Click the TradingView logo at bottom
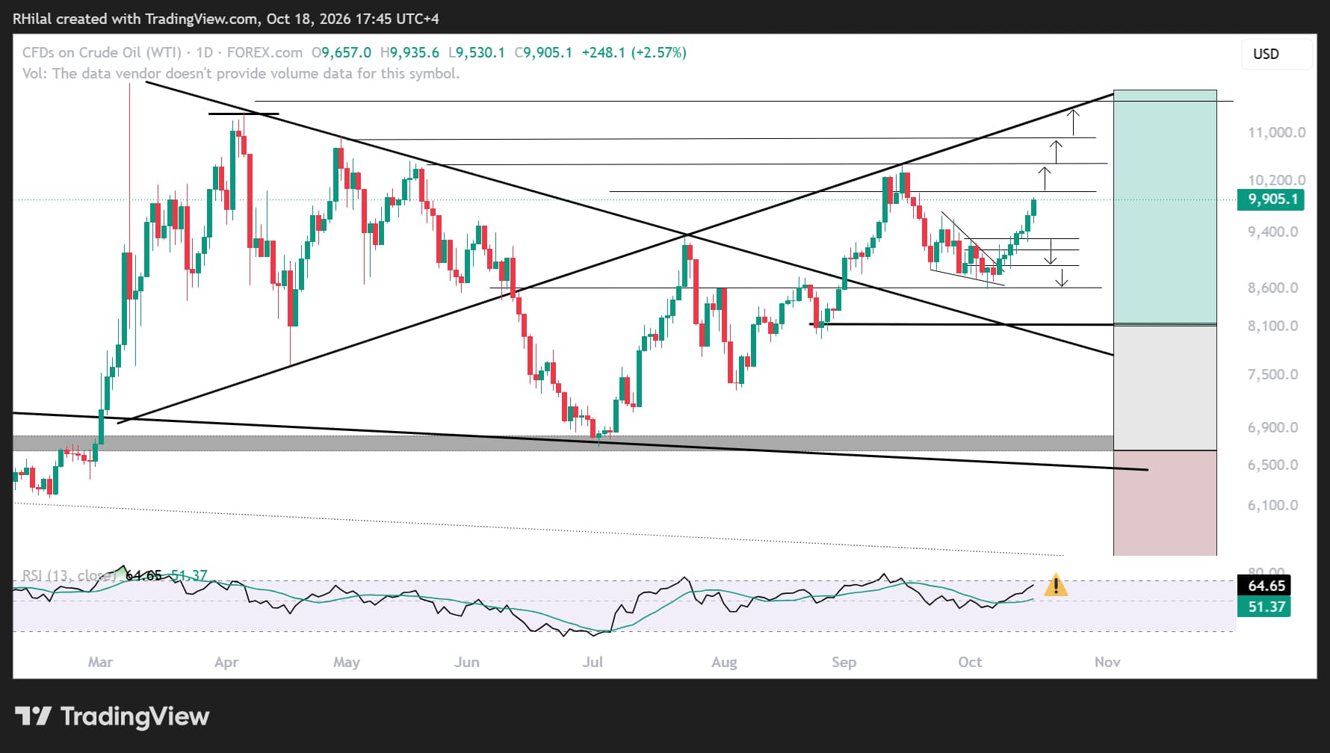Screen dimensions: 1330x753 (112, 716)
